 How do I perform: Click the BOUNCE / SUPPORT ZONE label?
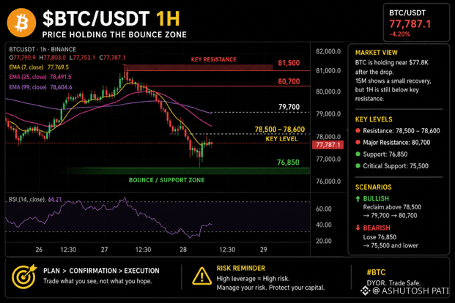(166, 180)
